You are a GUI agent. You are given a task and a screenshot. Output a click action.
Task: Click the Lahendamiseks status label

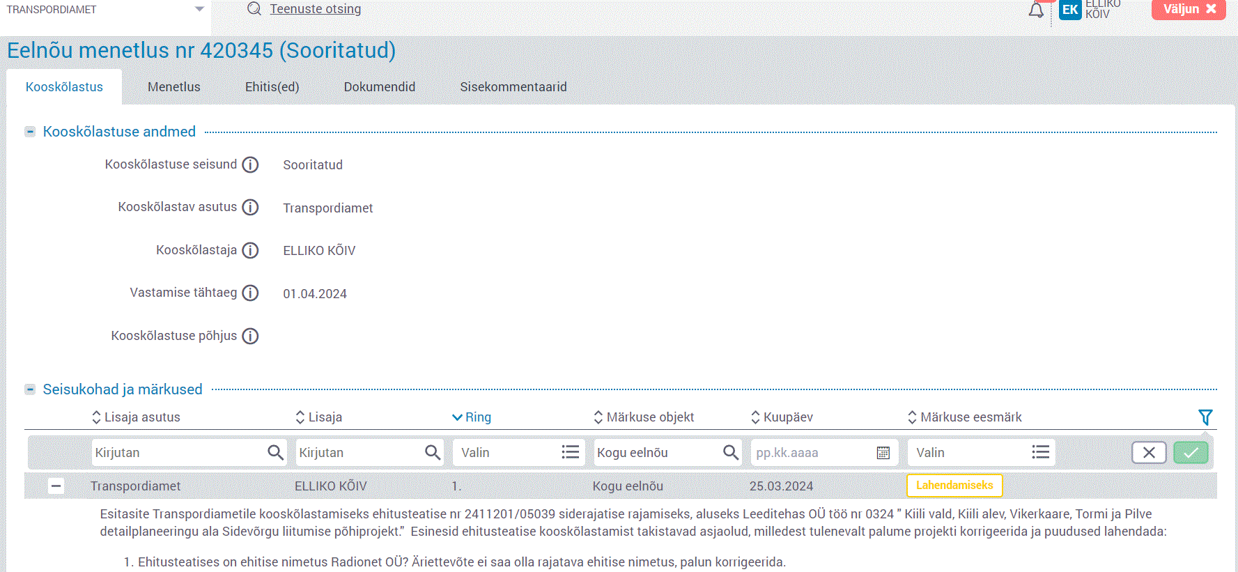(x=954, y=486)
